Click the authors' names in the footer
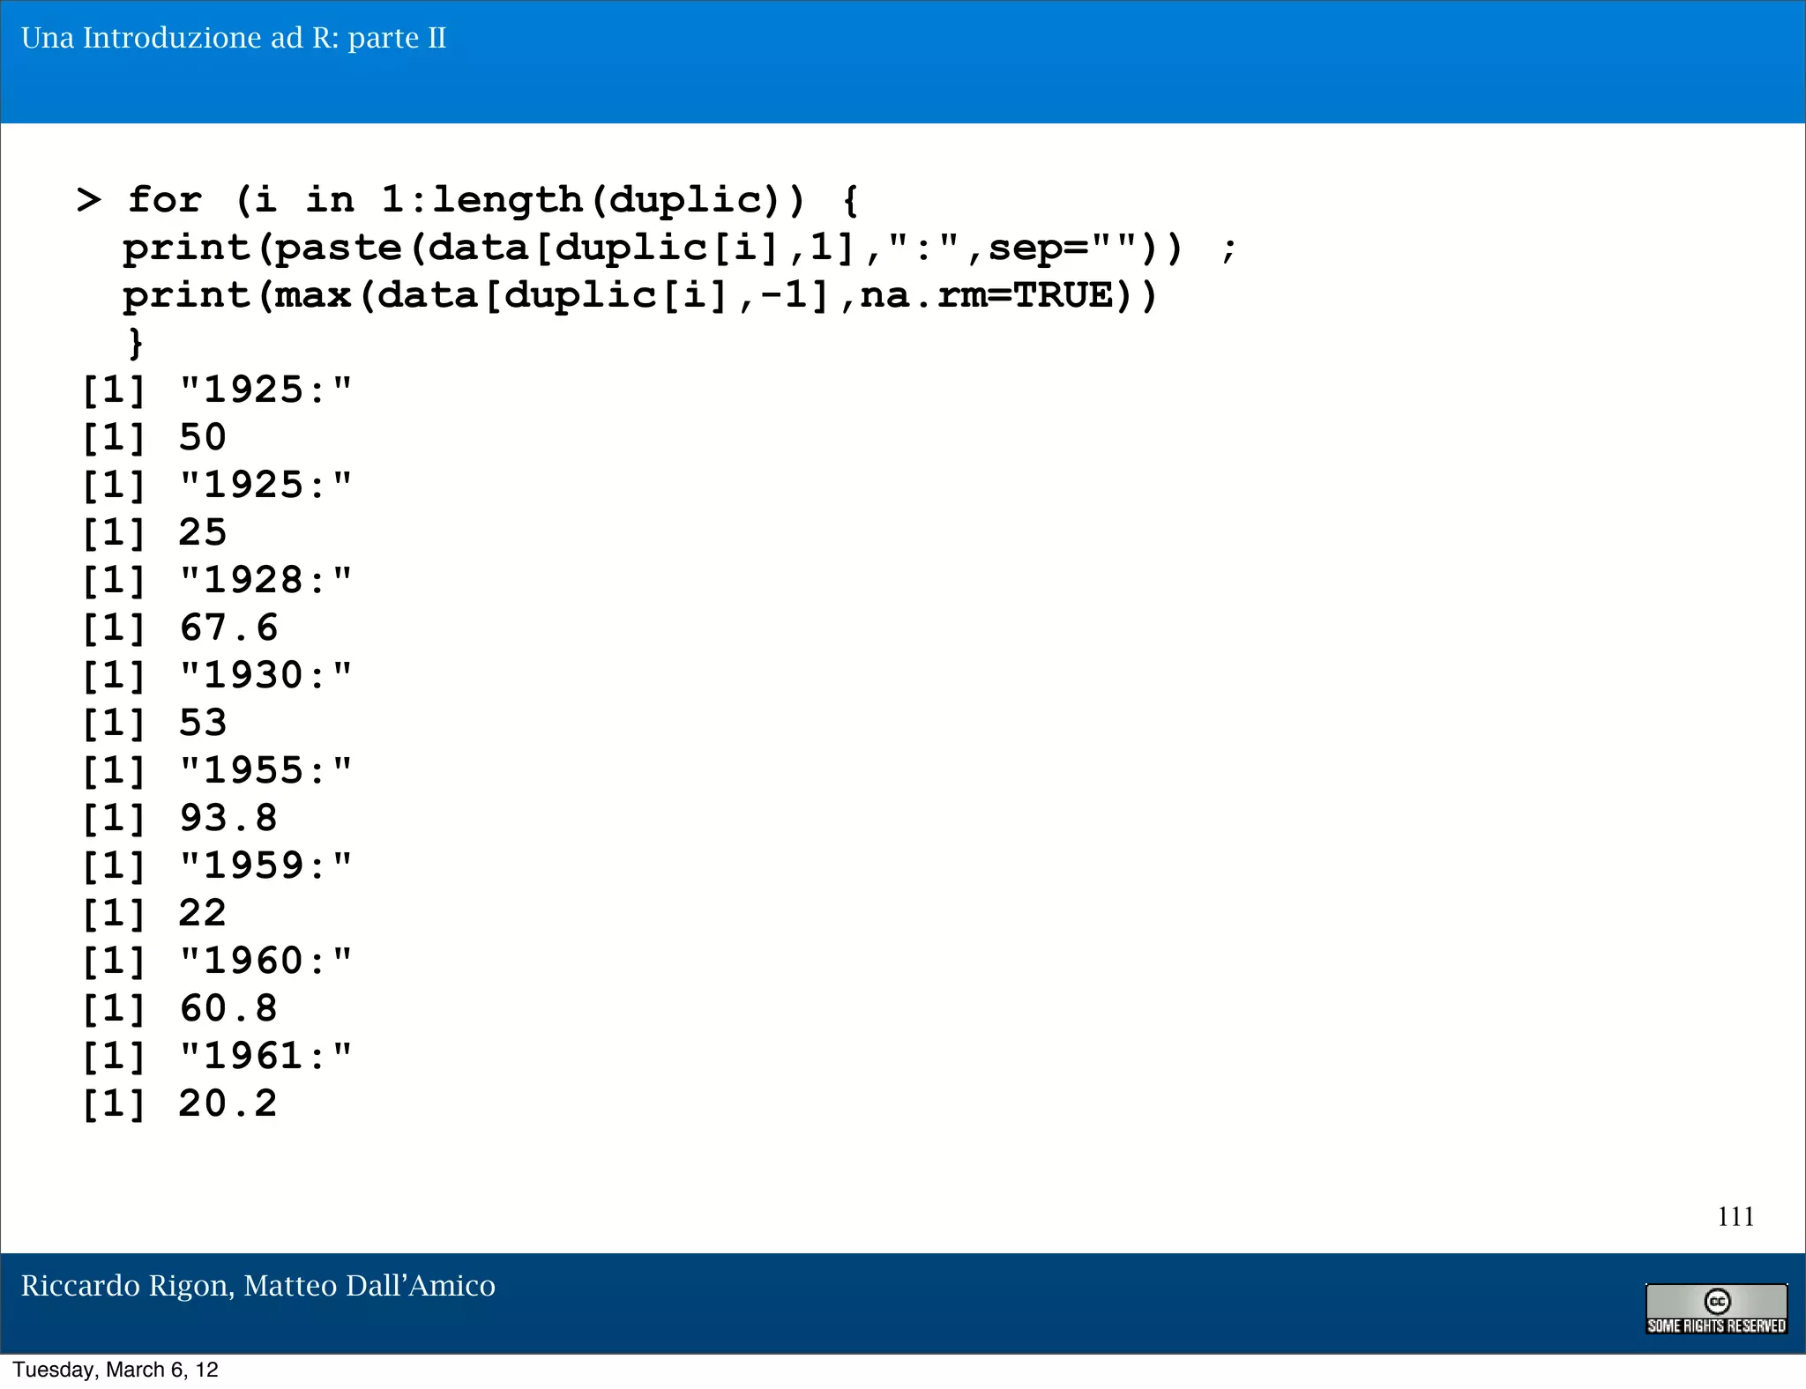The image size is (1806, 1389). [x=257, y=1286]
